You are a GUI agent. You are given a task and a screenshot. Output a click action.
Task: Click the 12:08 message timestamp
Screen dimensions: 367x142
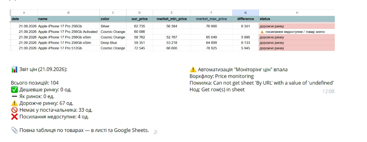pos(329,91)
